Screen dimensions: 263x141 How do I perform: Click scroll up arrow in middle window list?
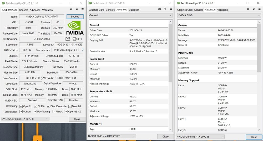(170, 22)
